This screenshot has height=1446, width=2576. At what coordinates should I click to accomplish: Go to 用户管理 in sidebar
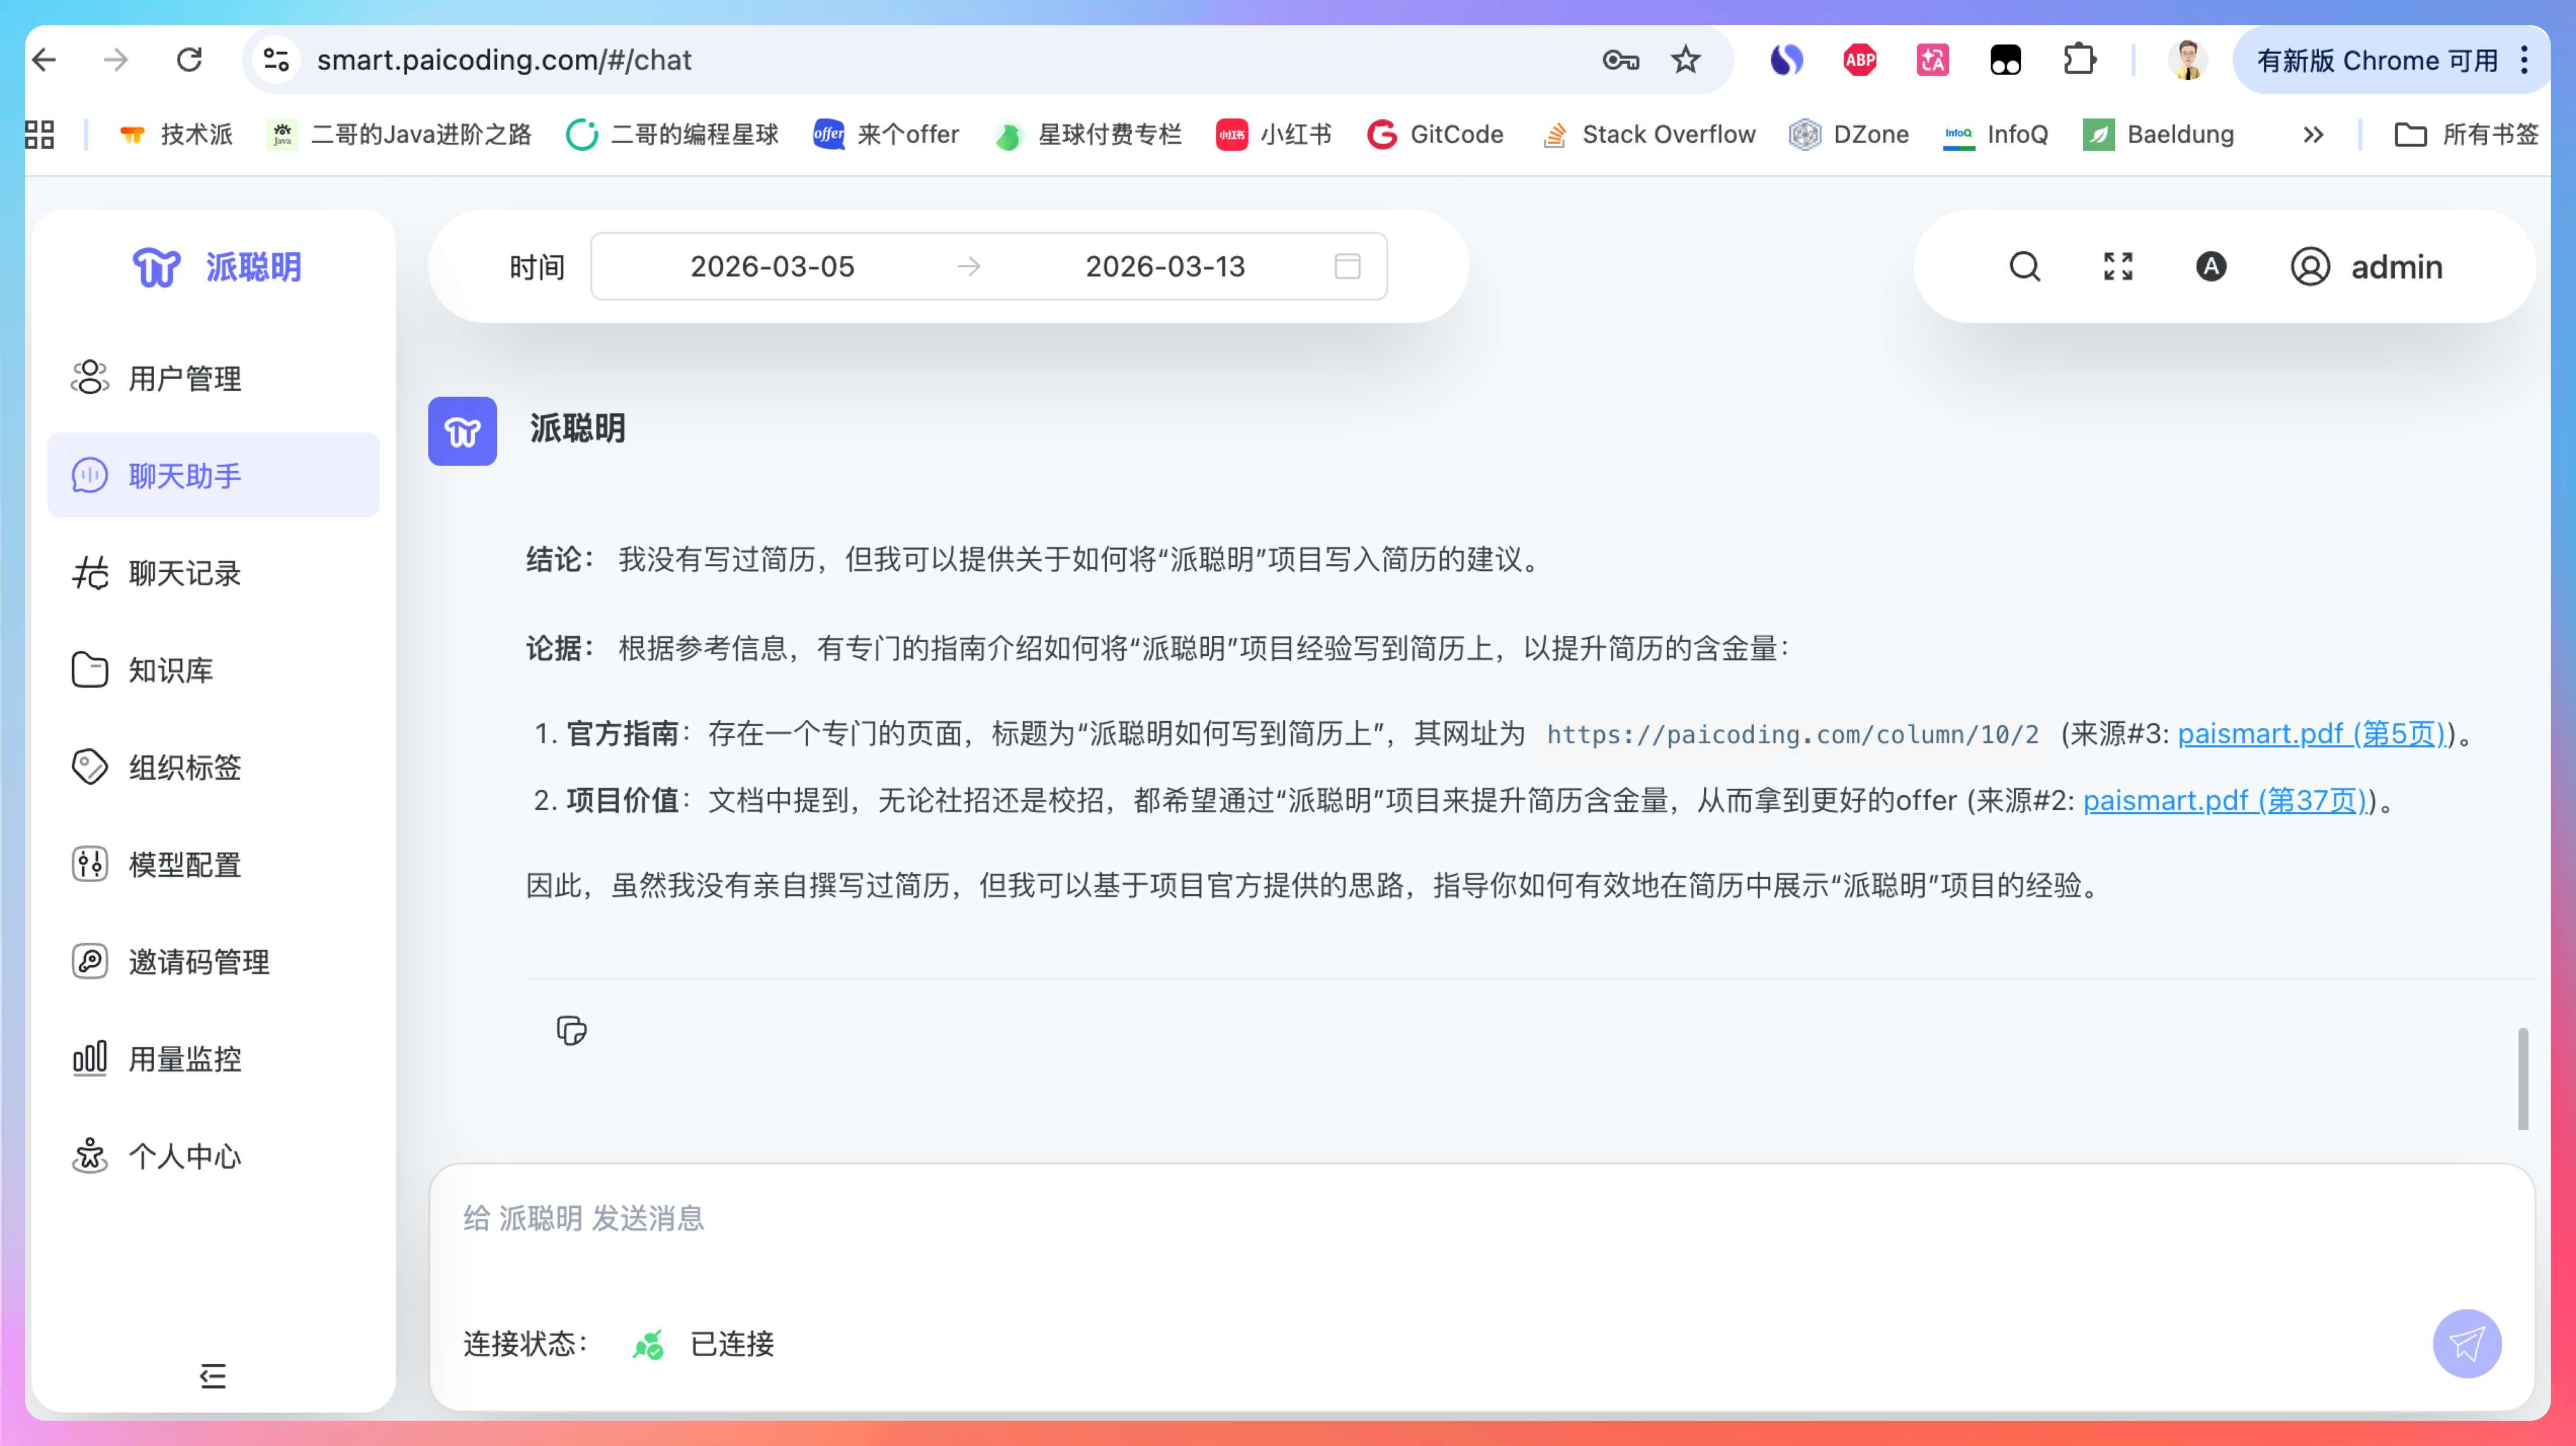[185, 378]
